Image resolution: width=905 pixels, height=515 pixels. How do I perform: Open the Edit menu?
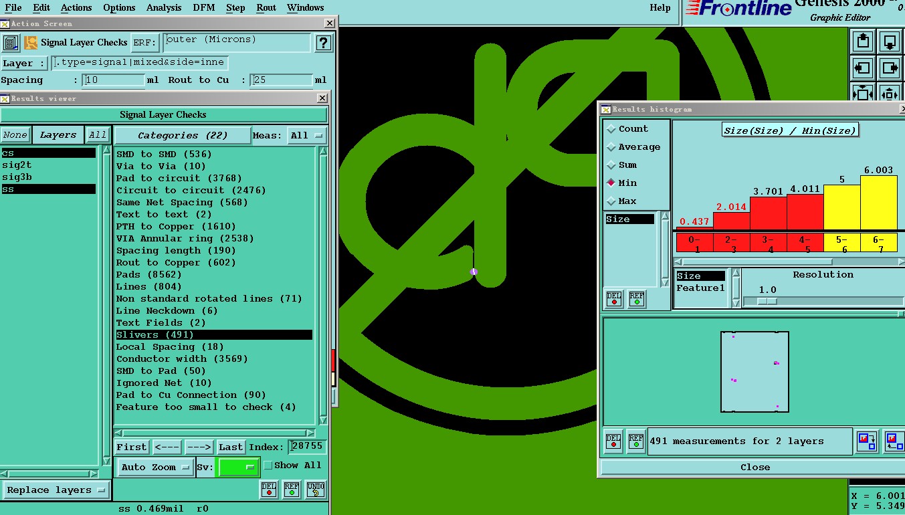41,8
